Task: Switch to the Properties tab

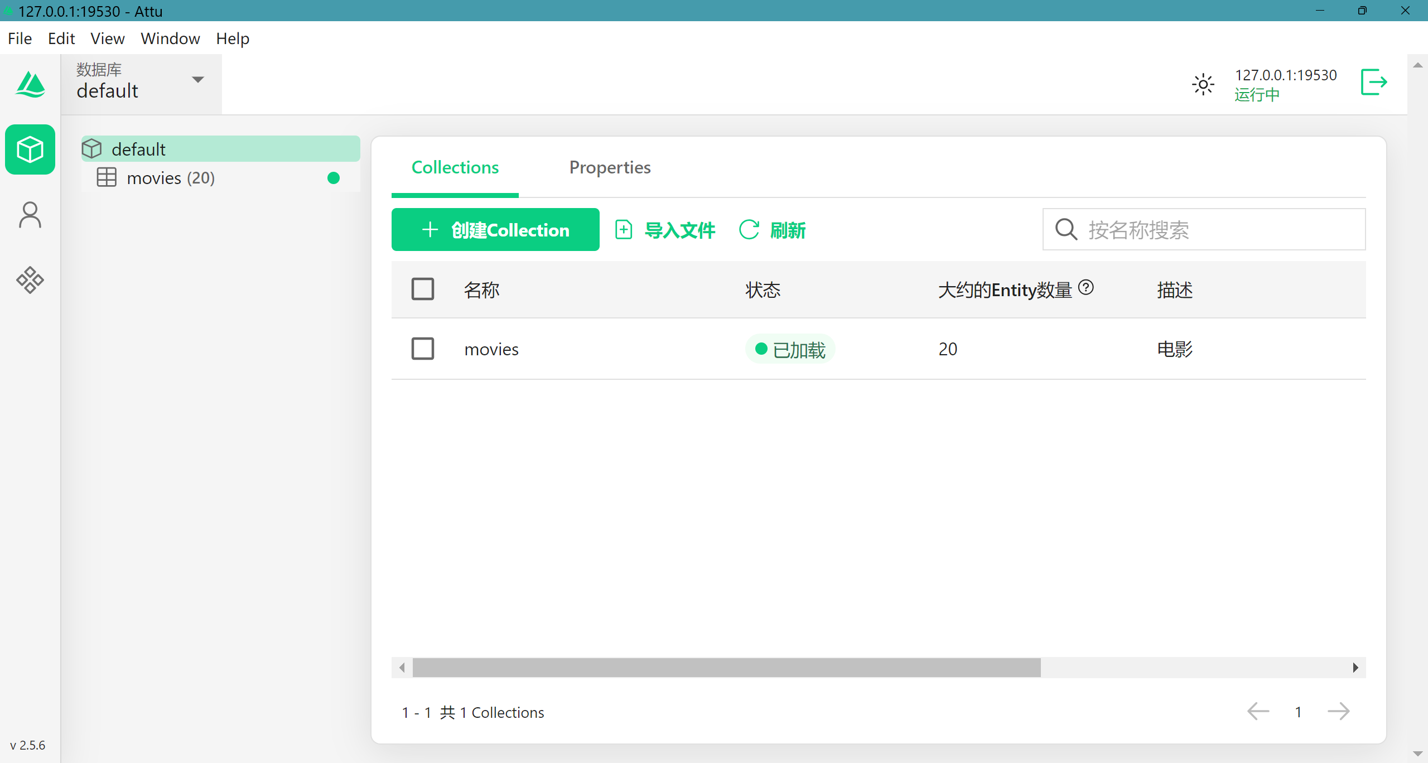Action: pyautogui.click(x=610, y=167)
